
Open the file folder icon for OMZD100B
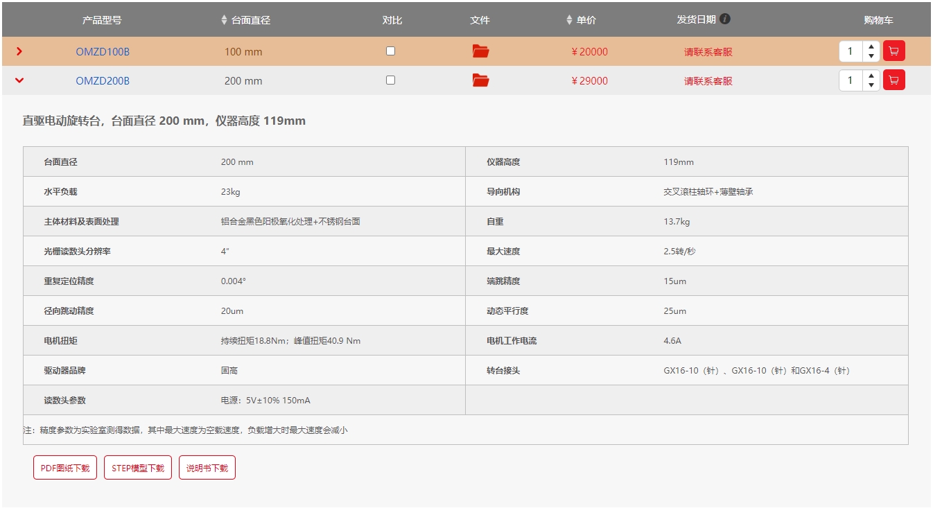point(480,51)
